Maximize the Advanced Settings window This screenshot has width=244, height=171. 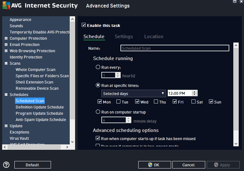click(235, 1)
